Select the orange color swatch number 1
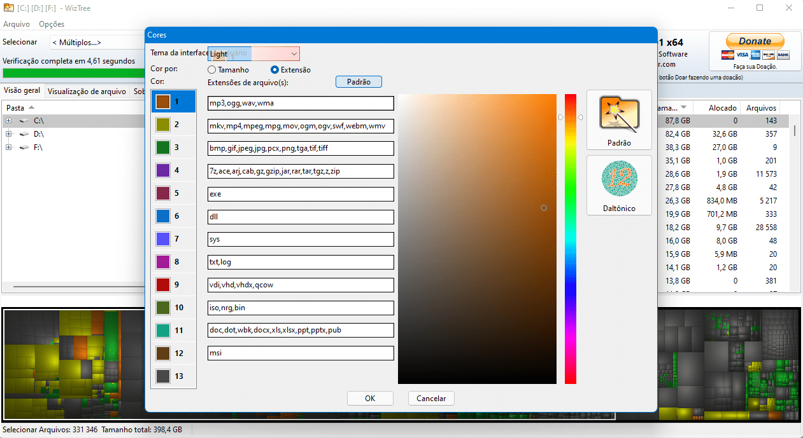This screenshot has height=438, width=803. pos(163,102)
